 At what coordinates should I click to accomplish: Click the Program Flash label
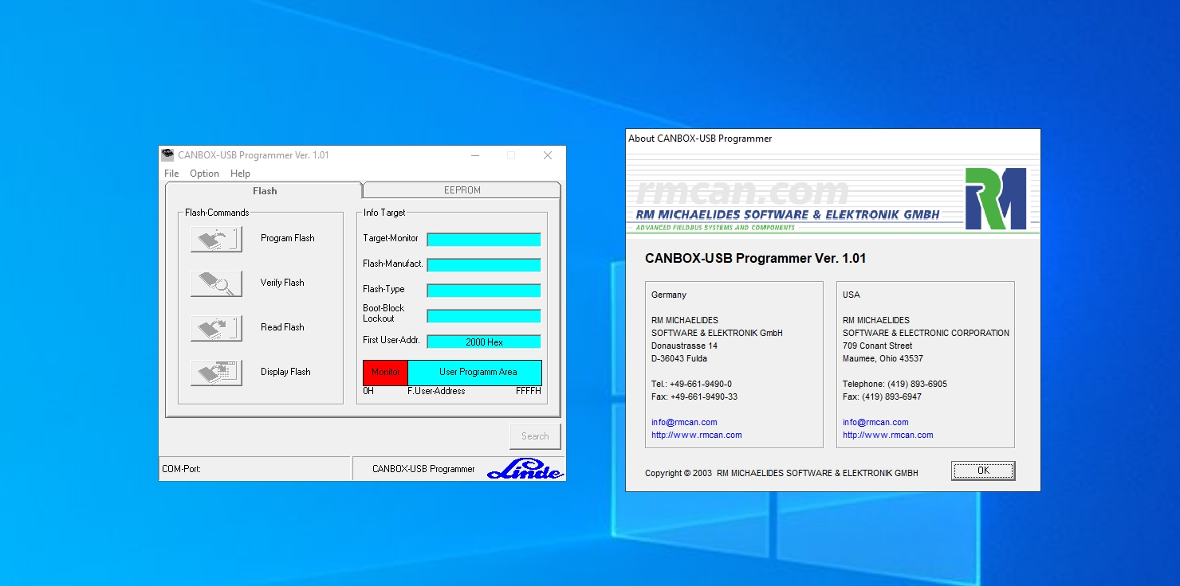288,238
